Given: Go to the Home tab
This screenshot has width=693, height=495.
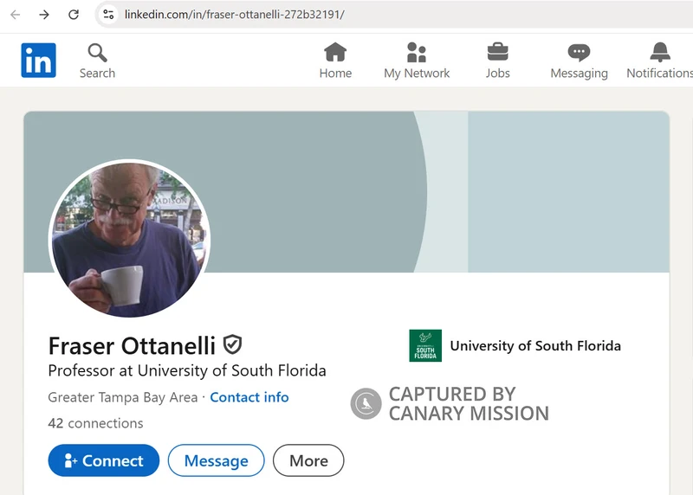Looking at the screenshot, I should coord(335,61).
